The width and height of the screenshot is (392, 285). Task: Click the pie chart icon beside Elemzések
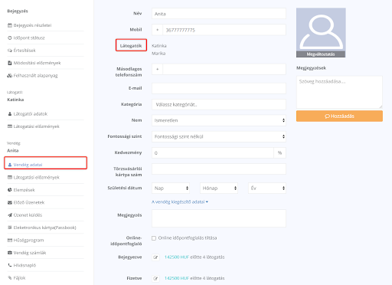click(10, 190)
